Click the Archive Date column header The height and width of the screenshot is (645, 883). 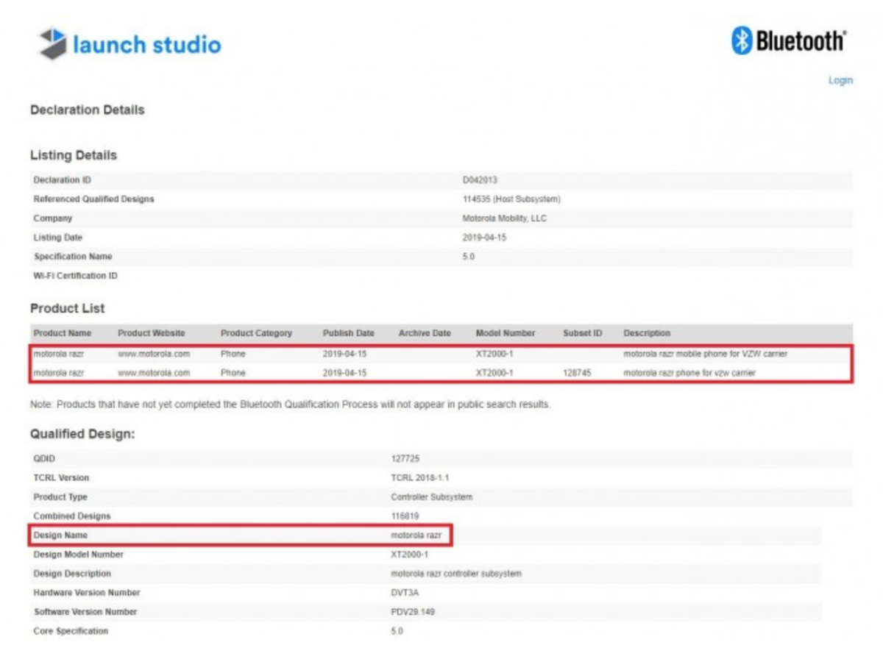pyautogui.click(x=425, y=333)
